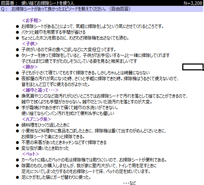
Task: Select the line 鍋料理をひっくり返したときに
Action: 46,125
